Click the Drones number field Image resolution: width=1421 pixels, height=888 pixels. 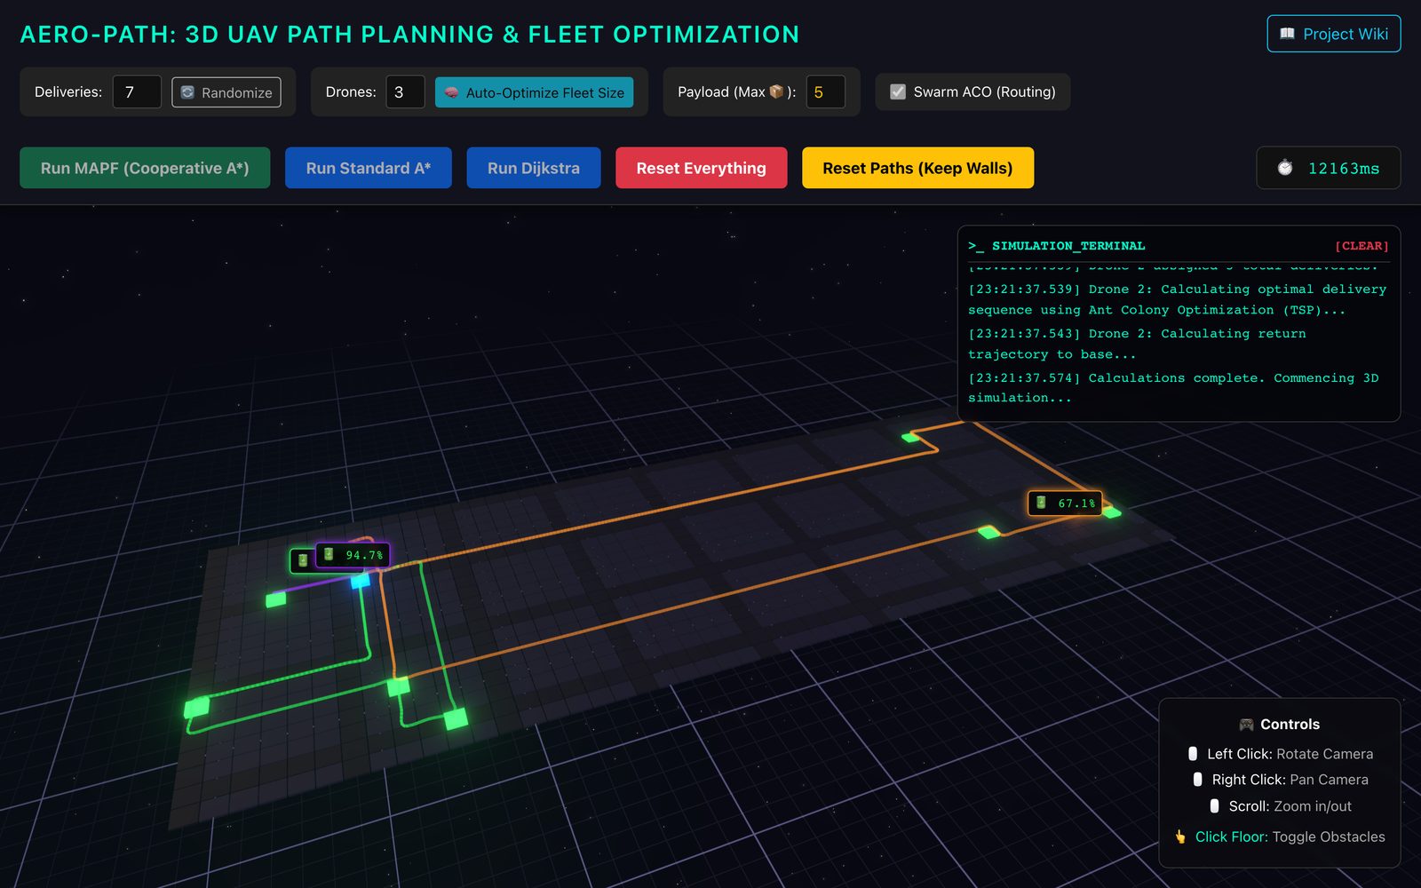click(x=405, y=92)
